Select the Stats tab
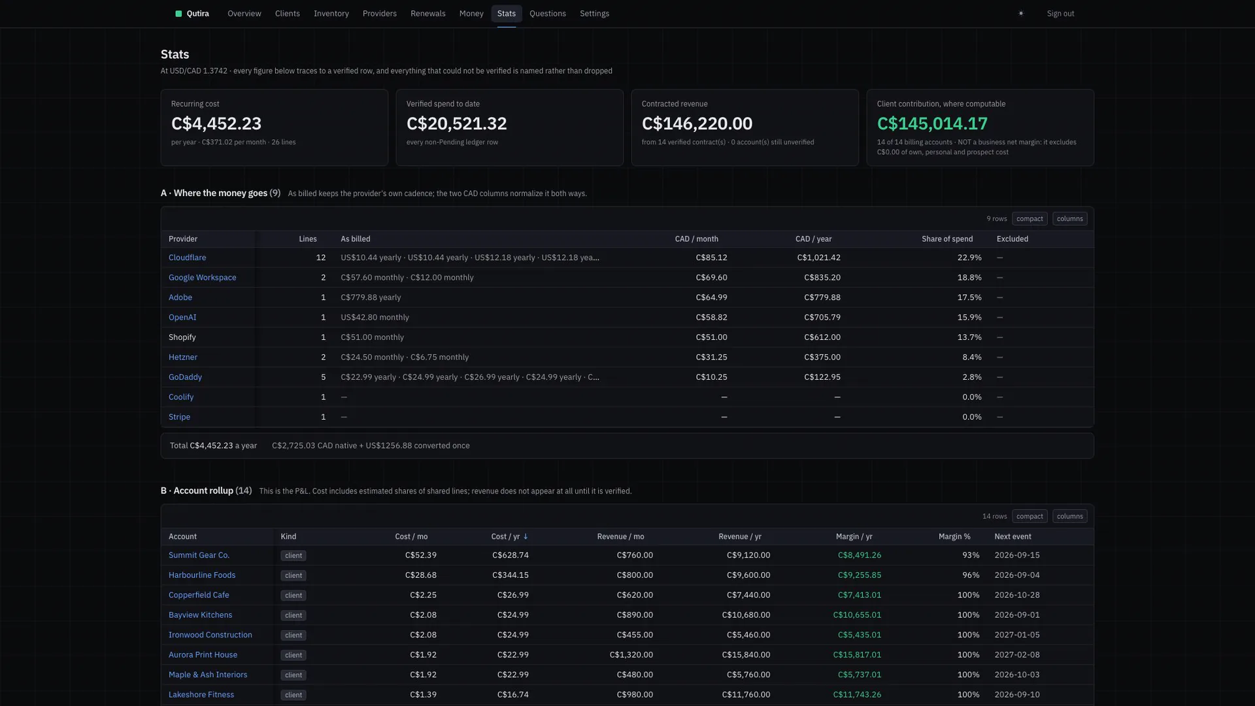This screenshot has height=706, width=1255. [507, 14]
